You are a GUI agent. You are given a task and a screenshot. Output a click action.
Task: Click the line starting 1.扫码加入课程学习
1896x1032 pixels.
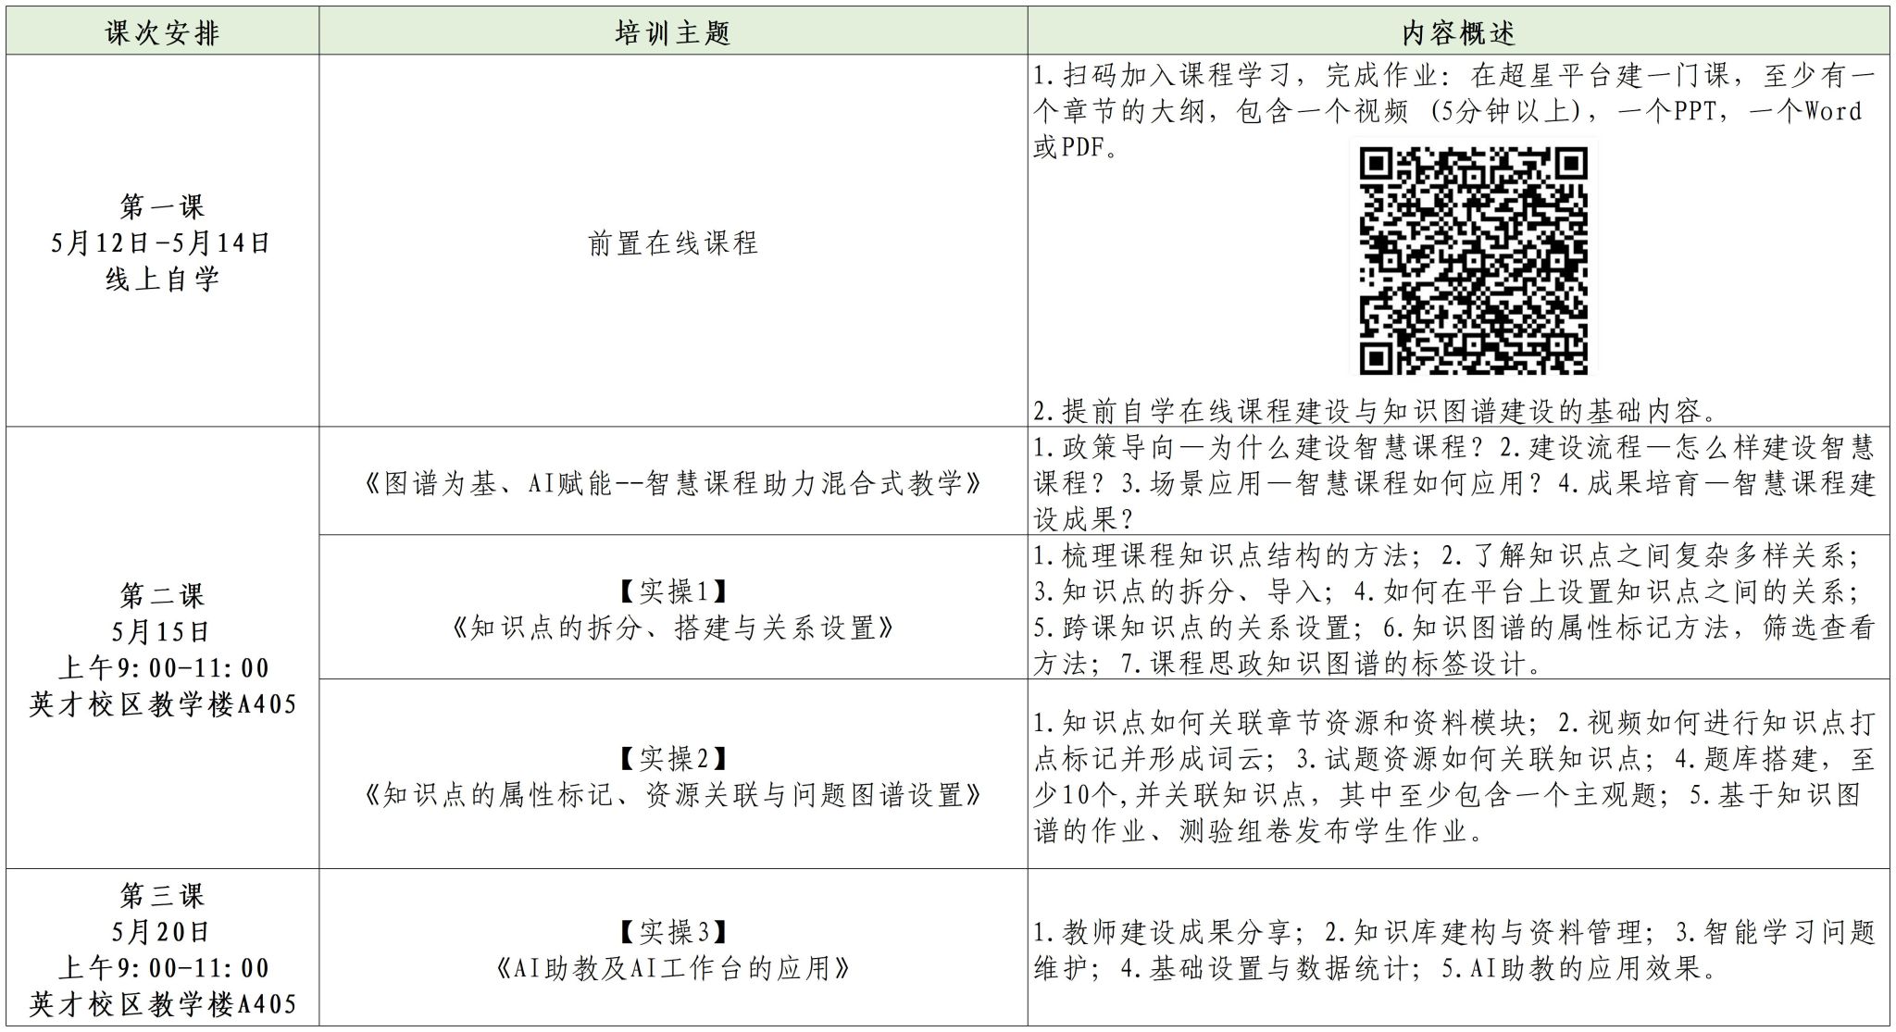[1454, 75]
